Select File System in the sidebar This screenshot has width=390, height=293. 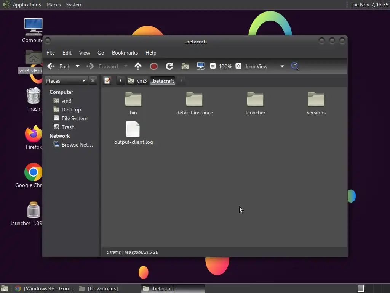tap(70, 118)
